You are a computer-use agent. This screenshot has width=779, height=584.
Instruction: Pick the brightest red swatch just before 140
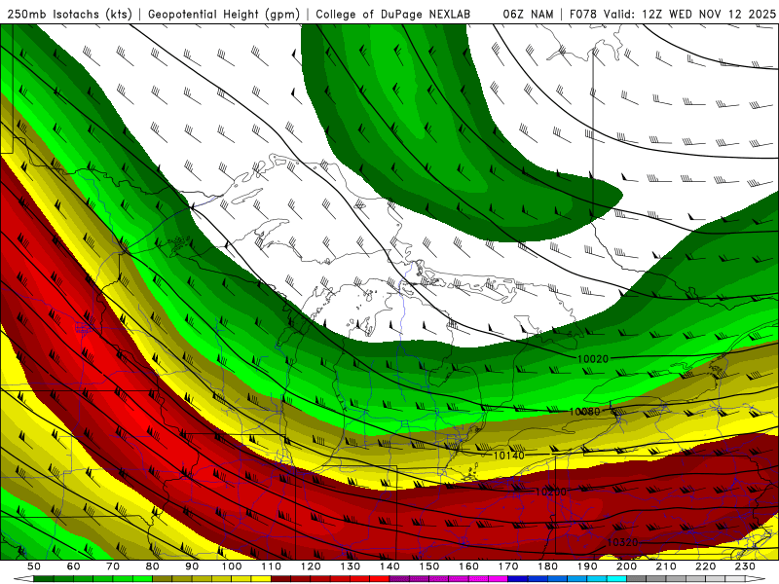tap(380, 579)
